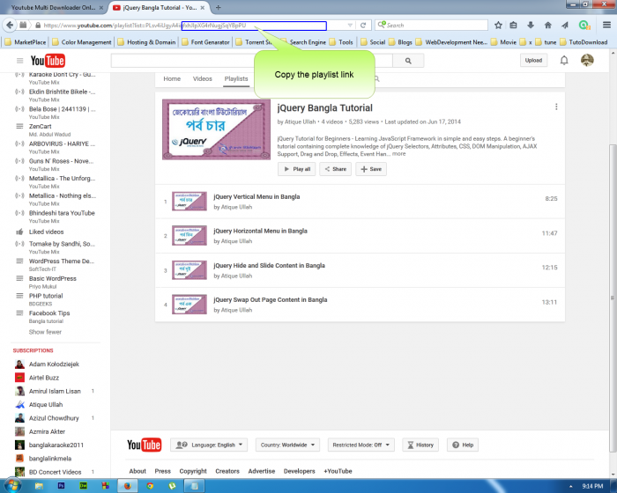Click the Copyright footer link
617x493 pixels.
point(193,471)
